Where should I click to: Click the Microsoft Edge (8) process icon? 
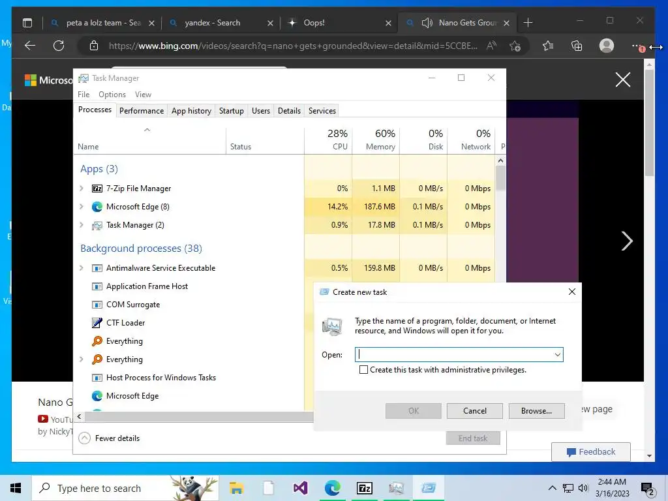coord(97,207)
